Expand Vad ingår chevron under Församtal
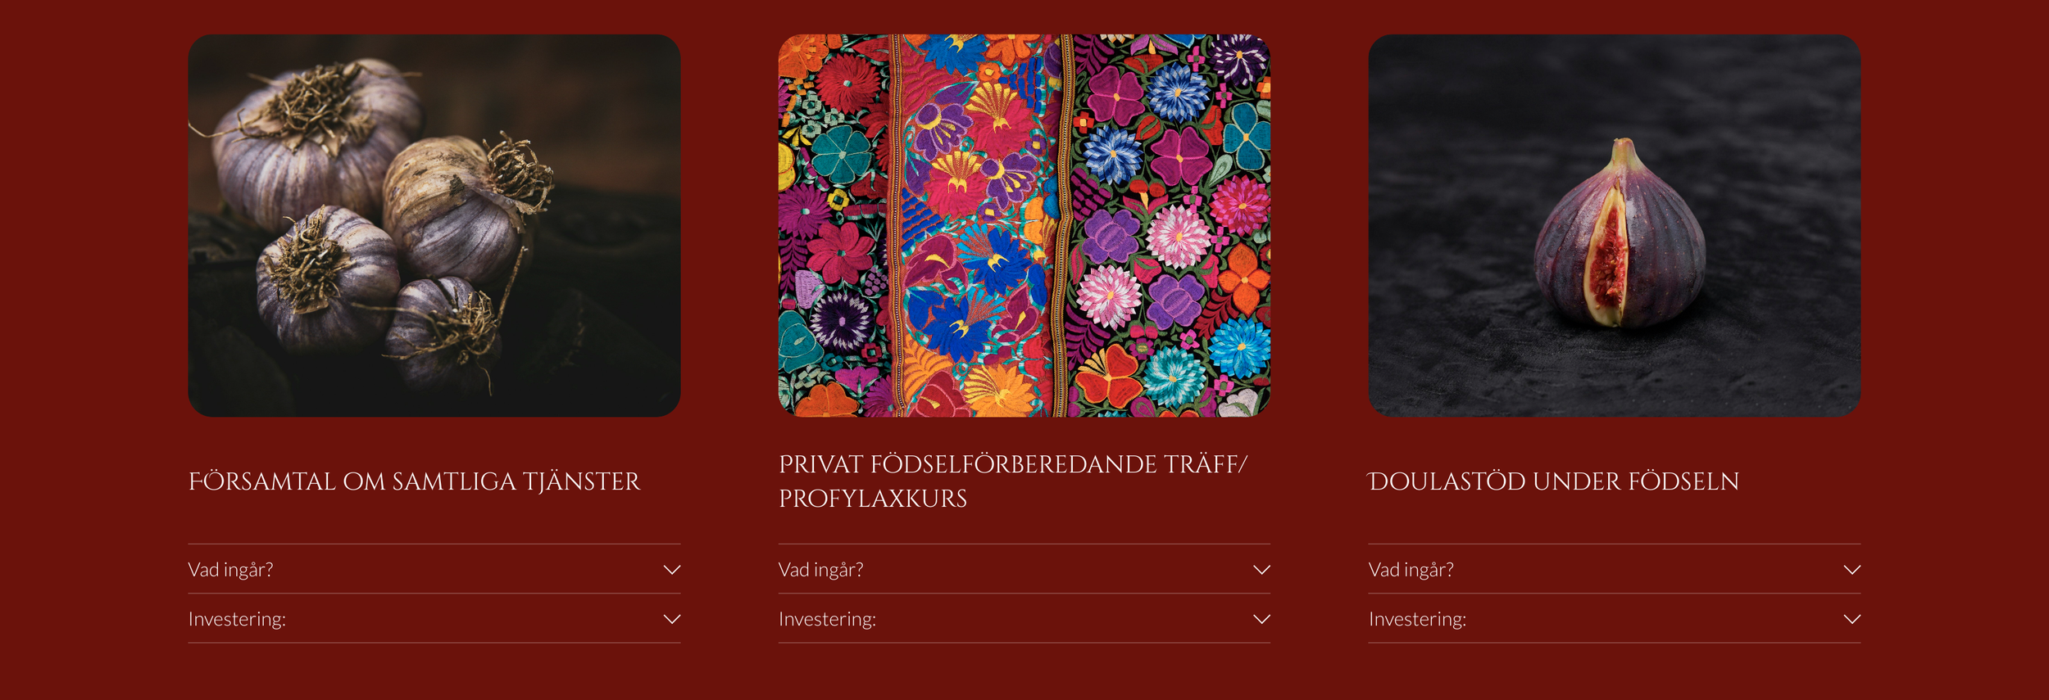2049x700 pixels. click(x=672, y=570)
